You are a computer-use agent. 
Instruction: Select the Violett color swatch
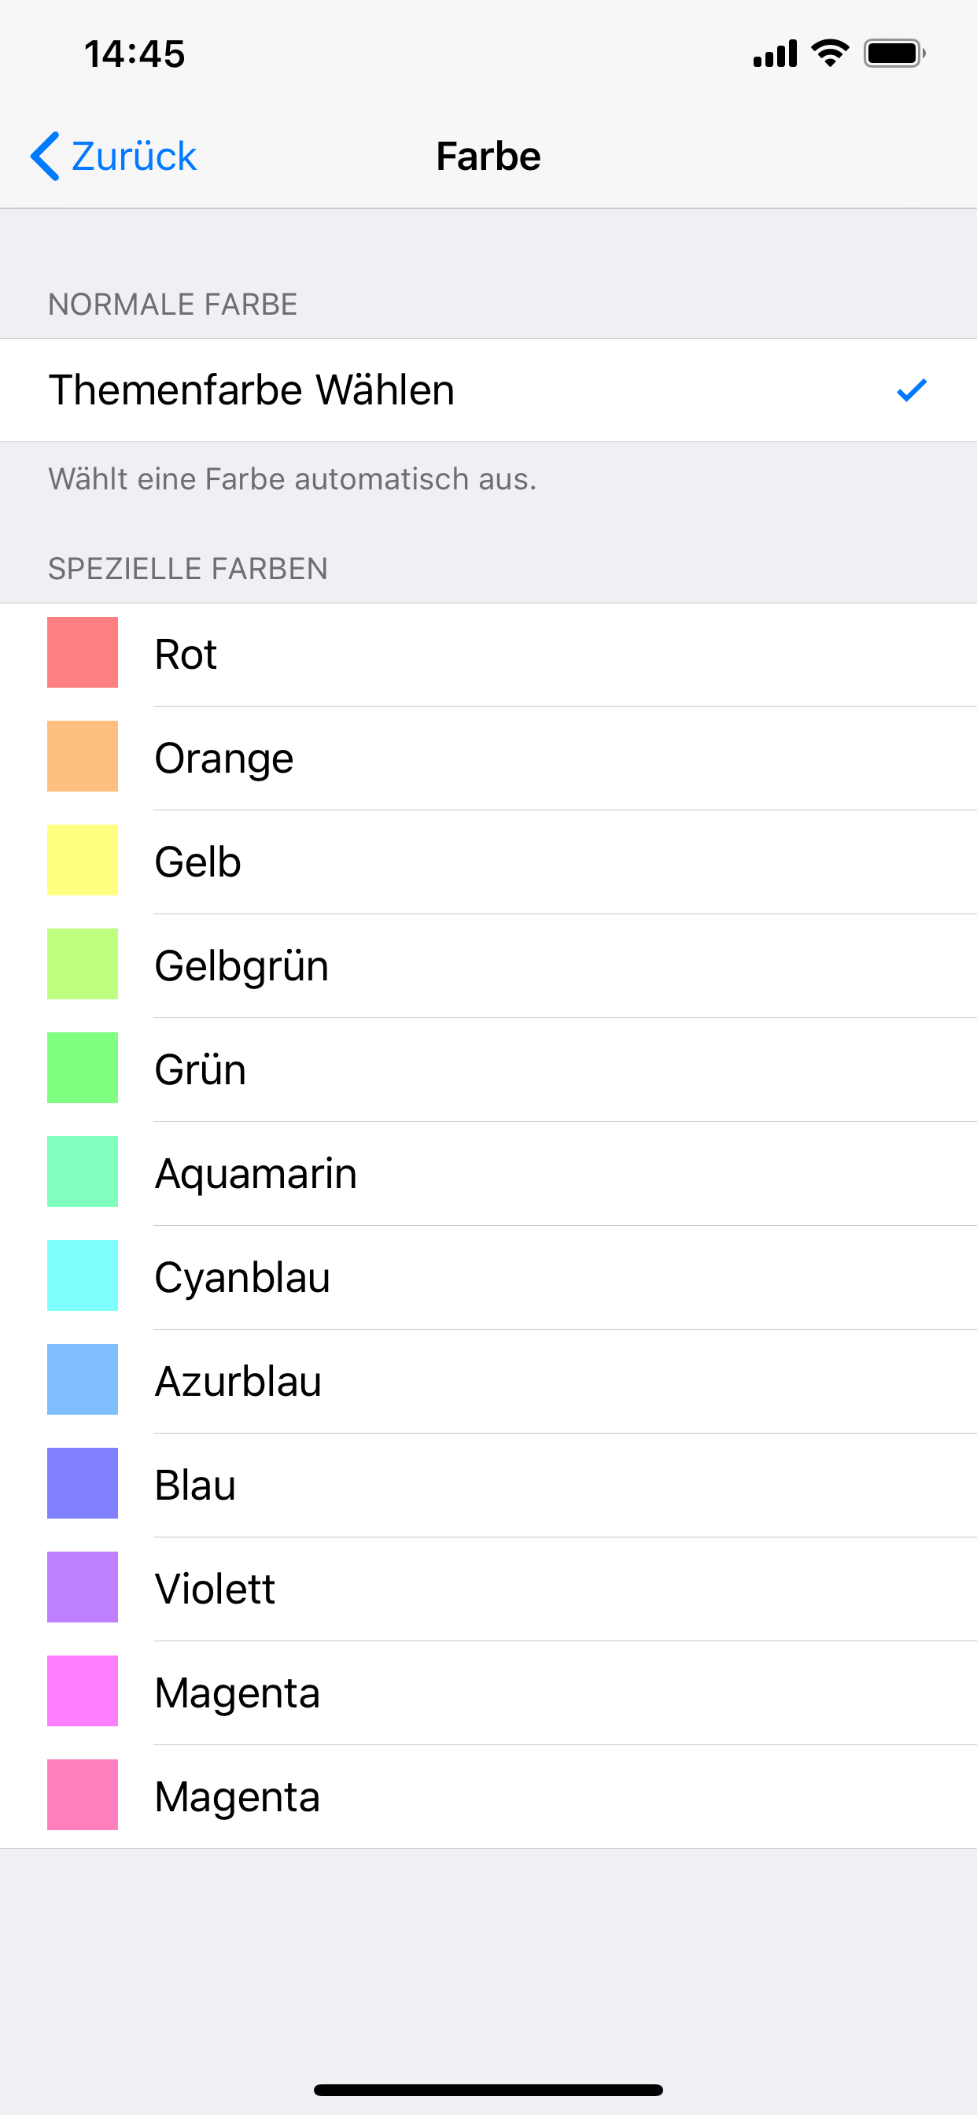coord(82,1587)
